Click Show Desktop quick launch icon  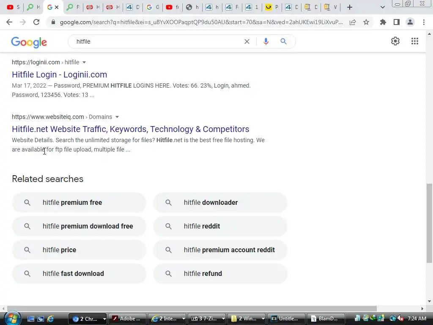[x=30, y=319]
